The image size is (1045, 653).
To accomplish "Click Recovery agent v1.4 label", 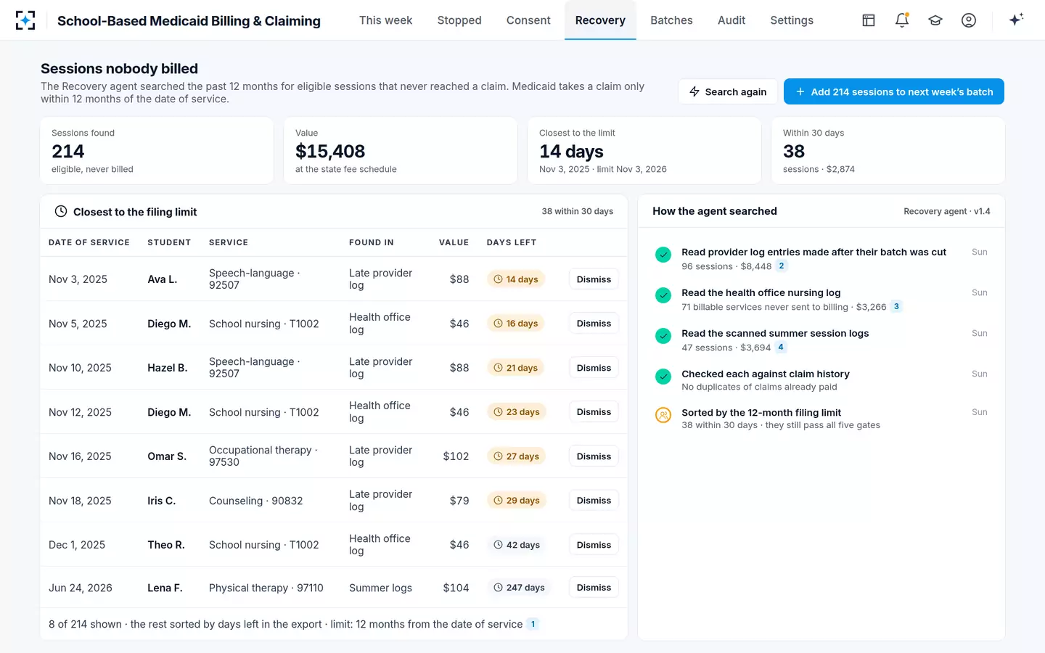I will [947, 211].
